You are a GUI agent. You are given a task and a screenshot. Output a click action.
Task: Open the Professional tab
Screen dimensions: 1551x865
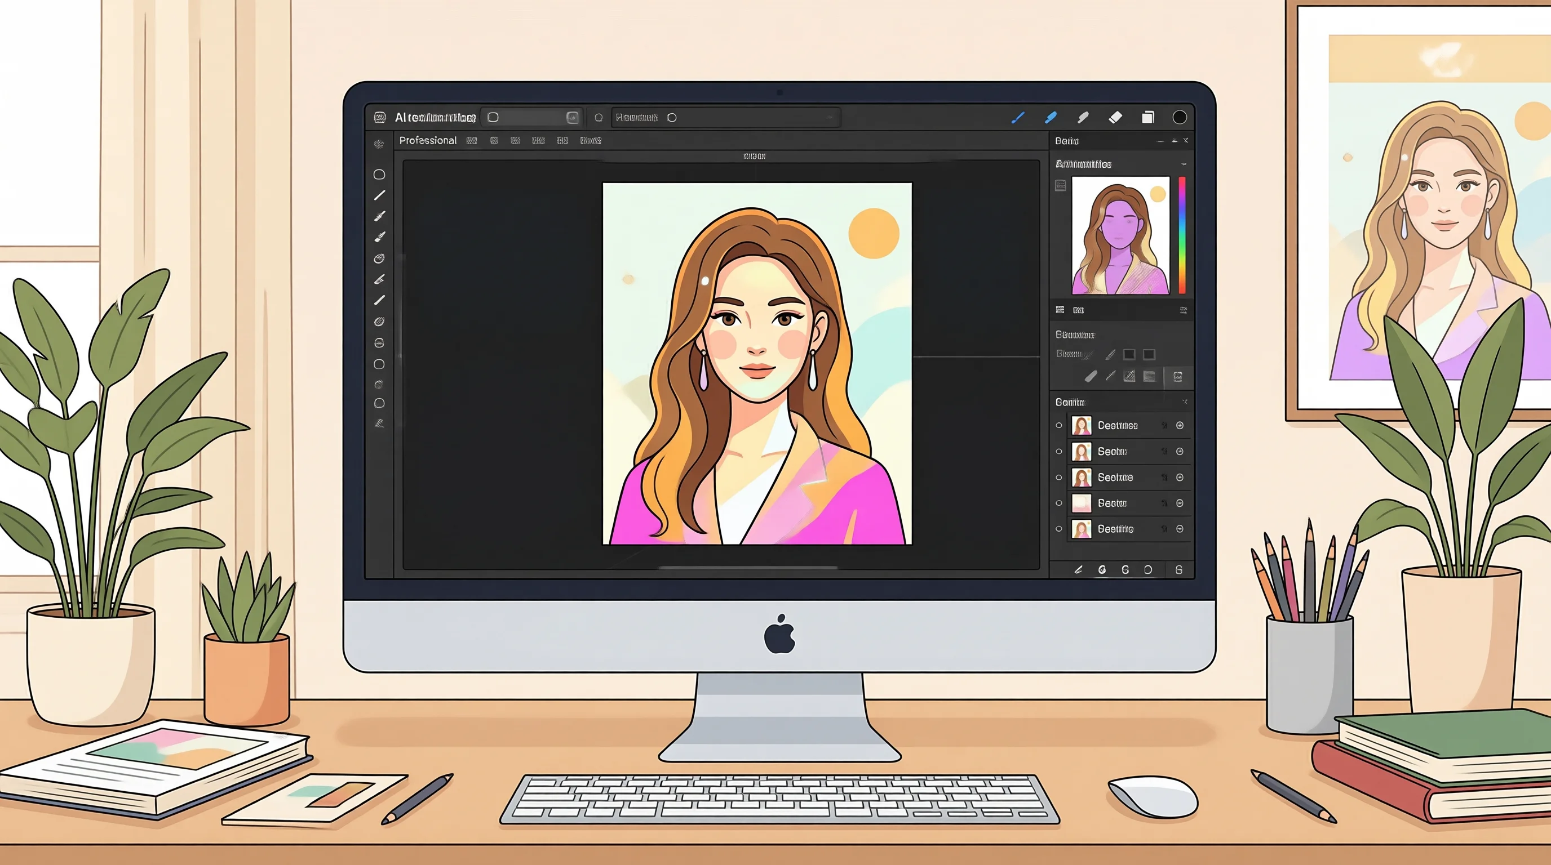tap(428, 140)
